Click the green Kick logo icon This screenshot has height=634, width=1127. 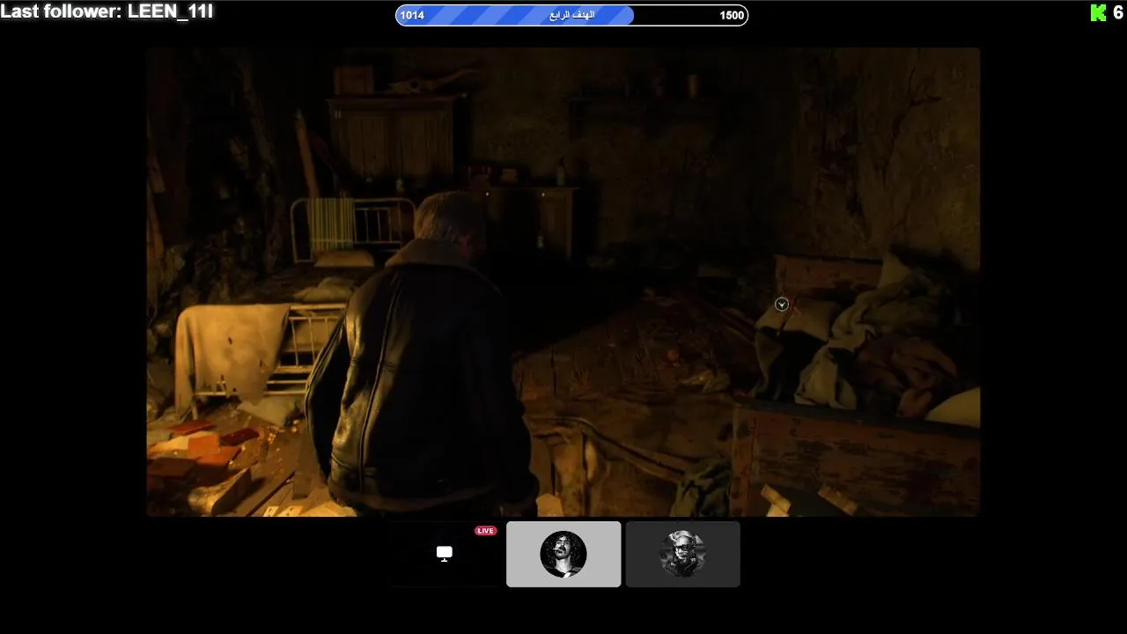click(x=1098, y=12)
